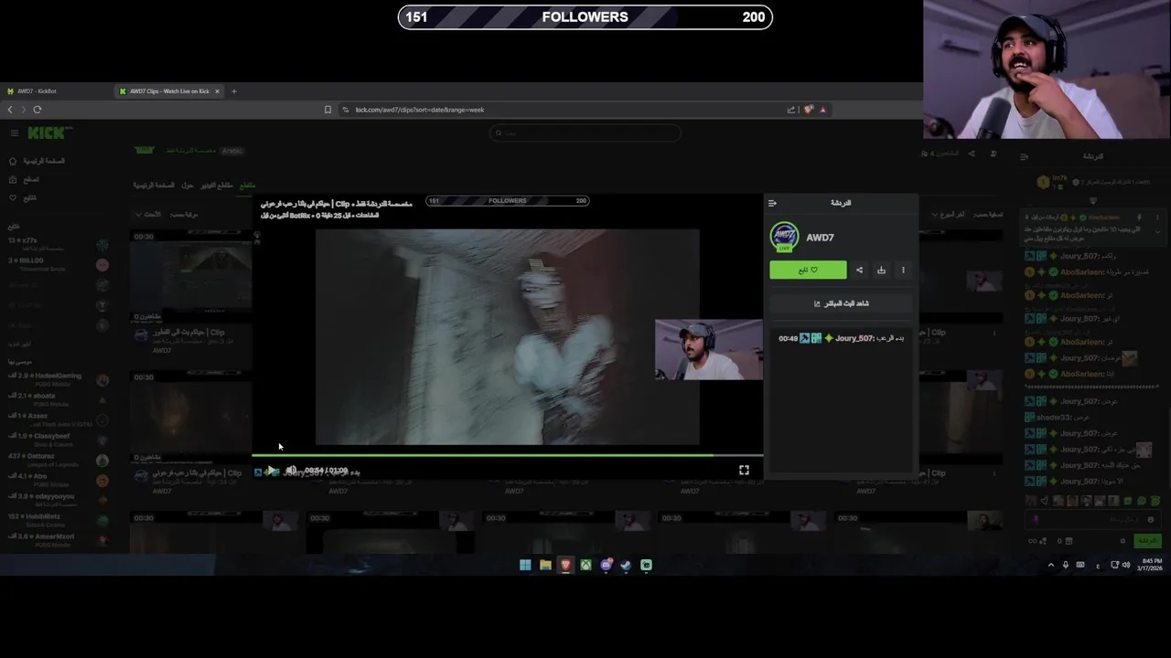Switch to the AWD7 - KickBot browser tab
Viewport: 1171px width, 658px height.
(55, 91)
